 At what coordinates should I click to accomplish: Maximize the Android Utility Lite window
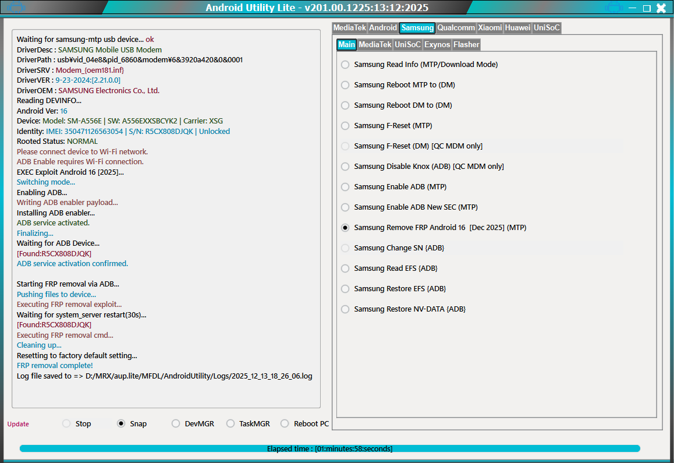(x=647, y=8)
